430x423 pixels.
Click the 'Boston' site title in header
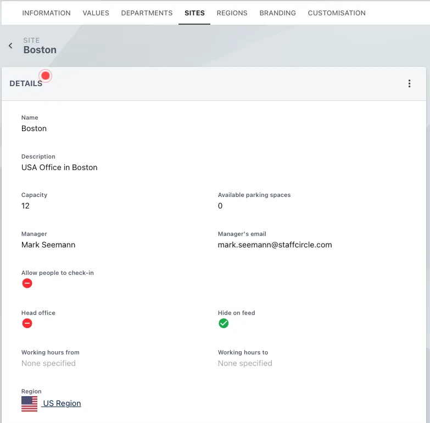point(40,50)
